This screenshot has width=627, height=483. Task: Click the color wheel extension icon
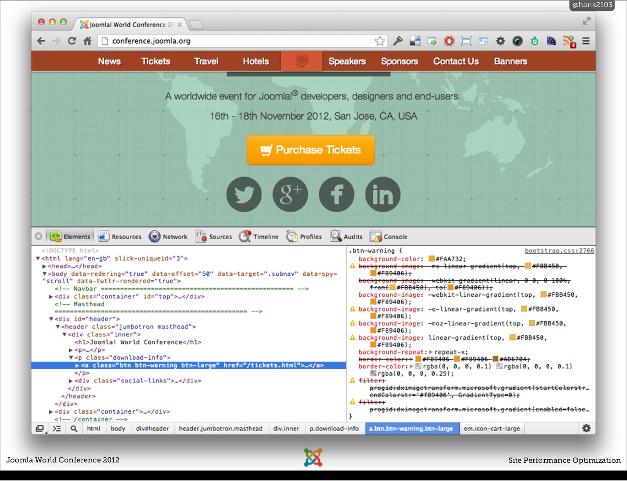(518, 41)
